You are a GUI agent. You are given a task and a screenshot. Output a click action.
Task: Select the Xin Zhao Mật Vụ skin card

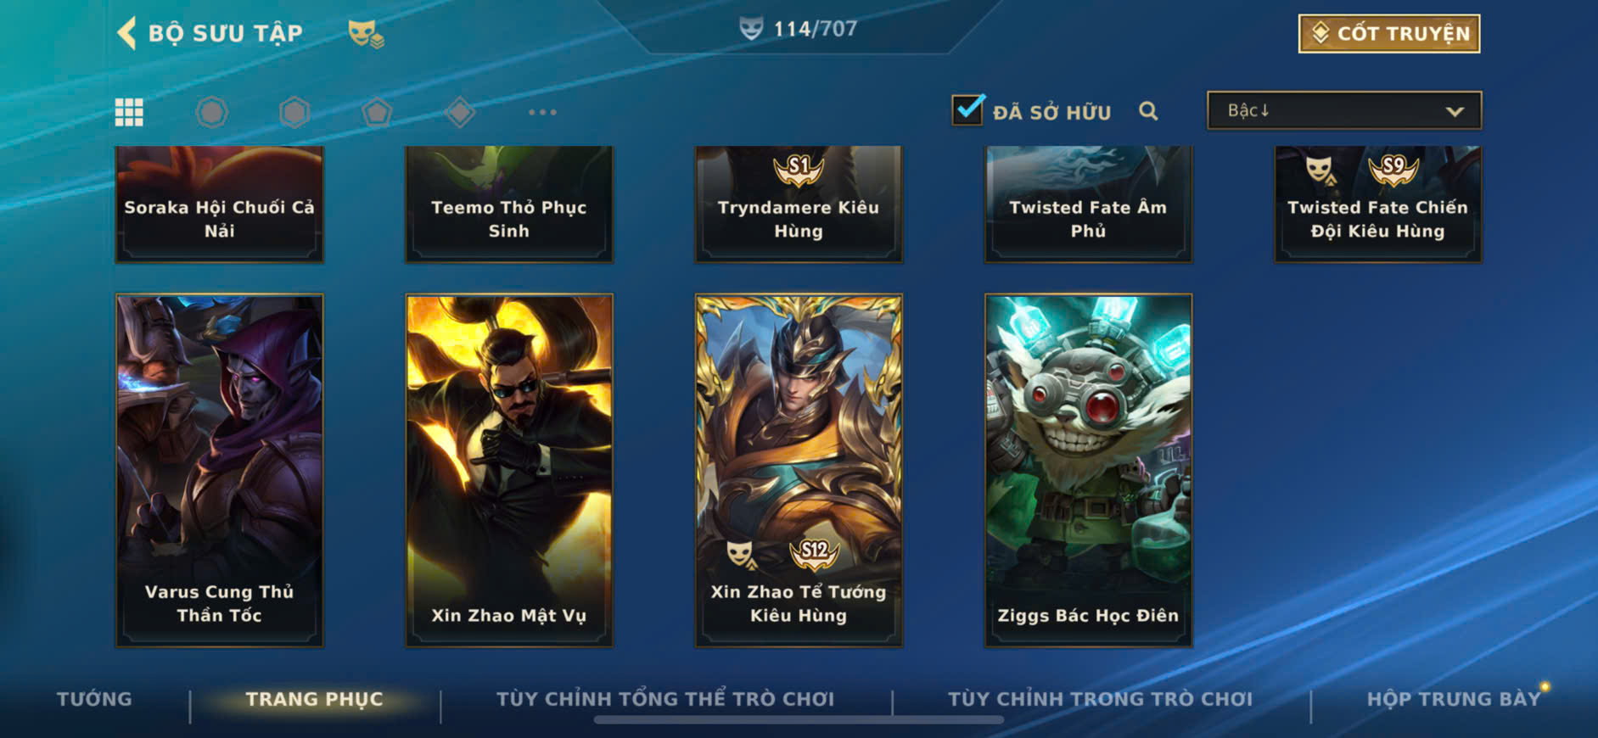click(x=509, y=471)
